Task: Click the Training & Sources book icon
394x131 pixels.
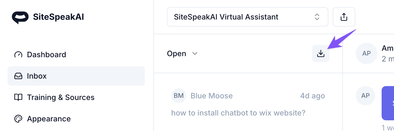Action: pyautogui.click(x=18, y=98)
